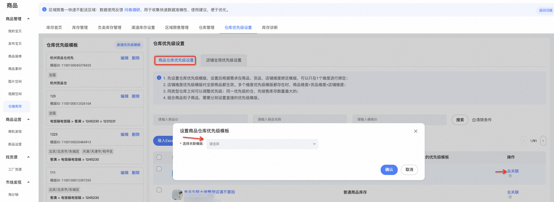Open 发布宝贝 in sidebar
This screenshot has width=554, height=202.
click(15, 44)
